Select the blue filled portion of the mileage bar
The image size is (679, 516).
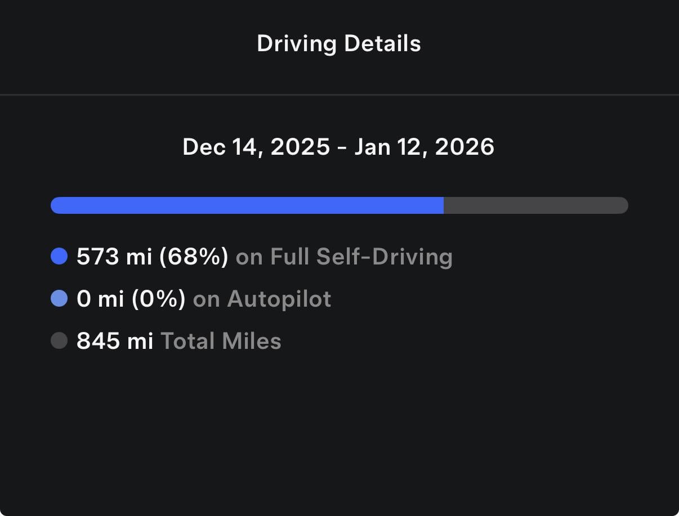247,205
